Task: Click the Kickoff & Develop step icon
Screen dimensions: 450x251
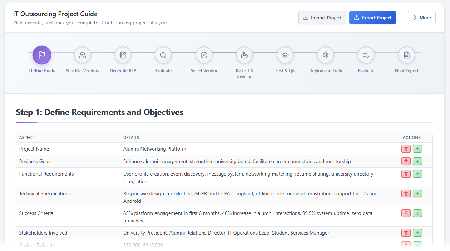Action: pyautogui.click(x=244, y=55)
